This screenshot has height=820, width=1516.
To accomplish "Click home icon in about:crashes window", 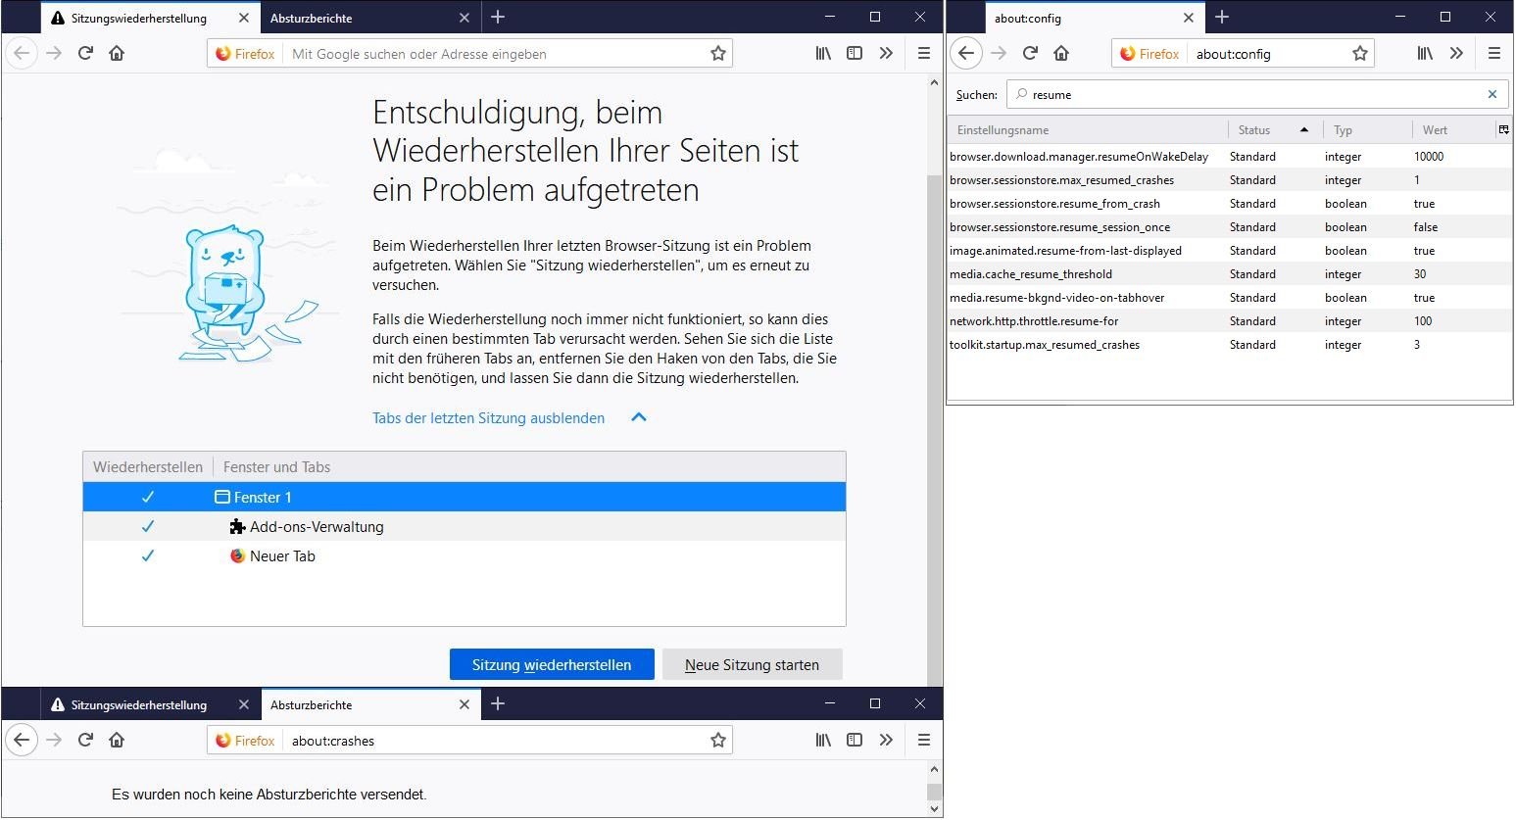I will [117, 740].
